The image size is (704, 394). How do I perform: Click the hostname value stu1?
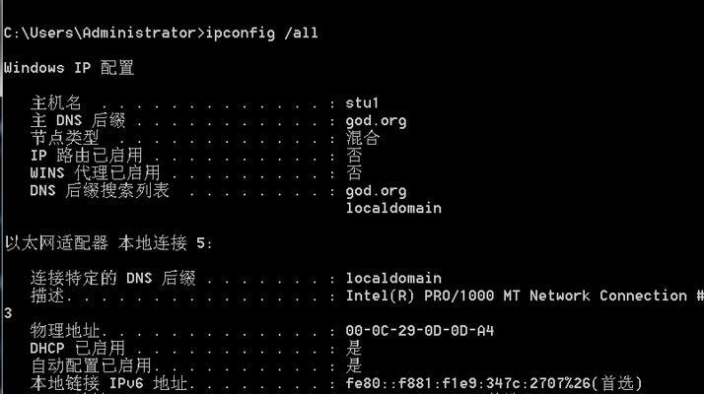362,103
